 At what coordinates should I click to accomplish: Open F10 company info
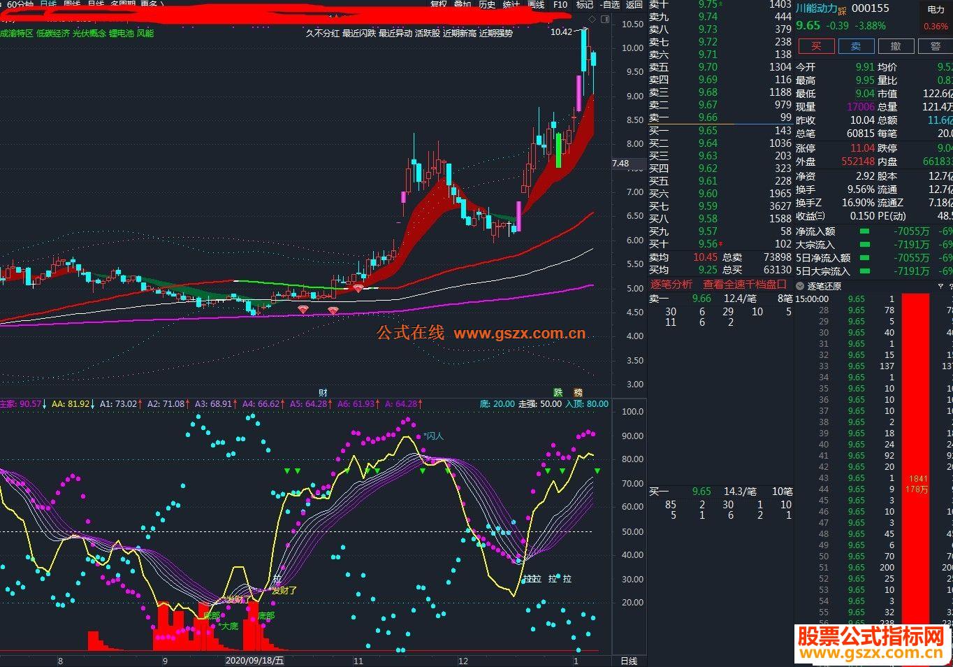point(560,4)
